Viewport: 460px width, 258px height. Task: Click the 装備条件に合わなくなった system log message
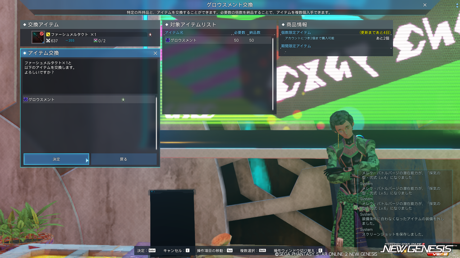point(403,221)
